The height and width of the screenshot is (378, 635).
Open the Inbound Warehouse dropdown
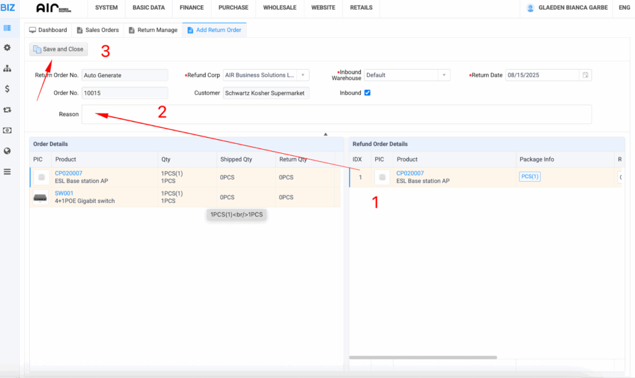pos(444,75)
